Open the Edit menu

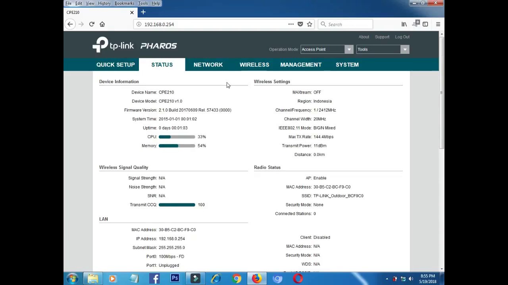click(79, 3)
